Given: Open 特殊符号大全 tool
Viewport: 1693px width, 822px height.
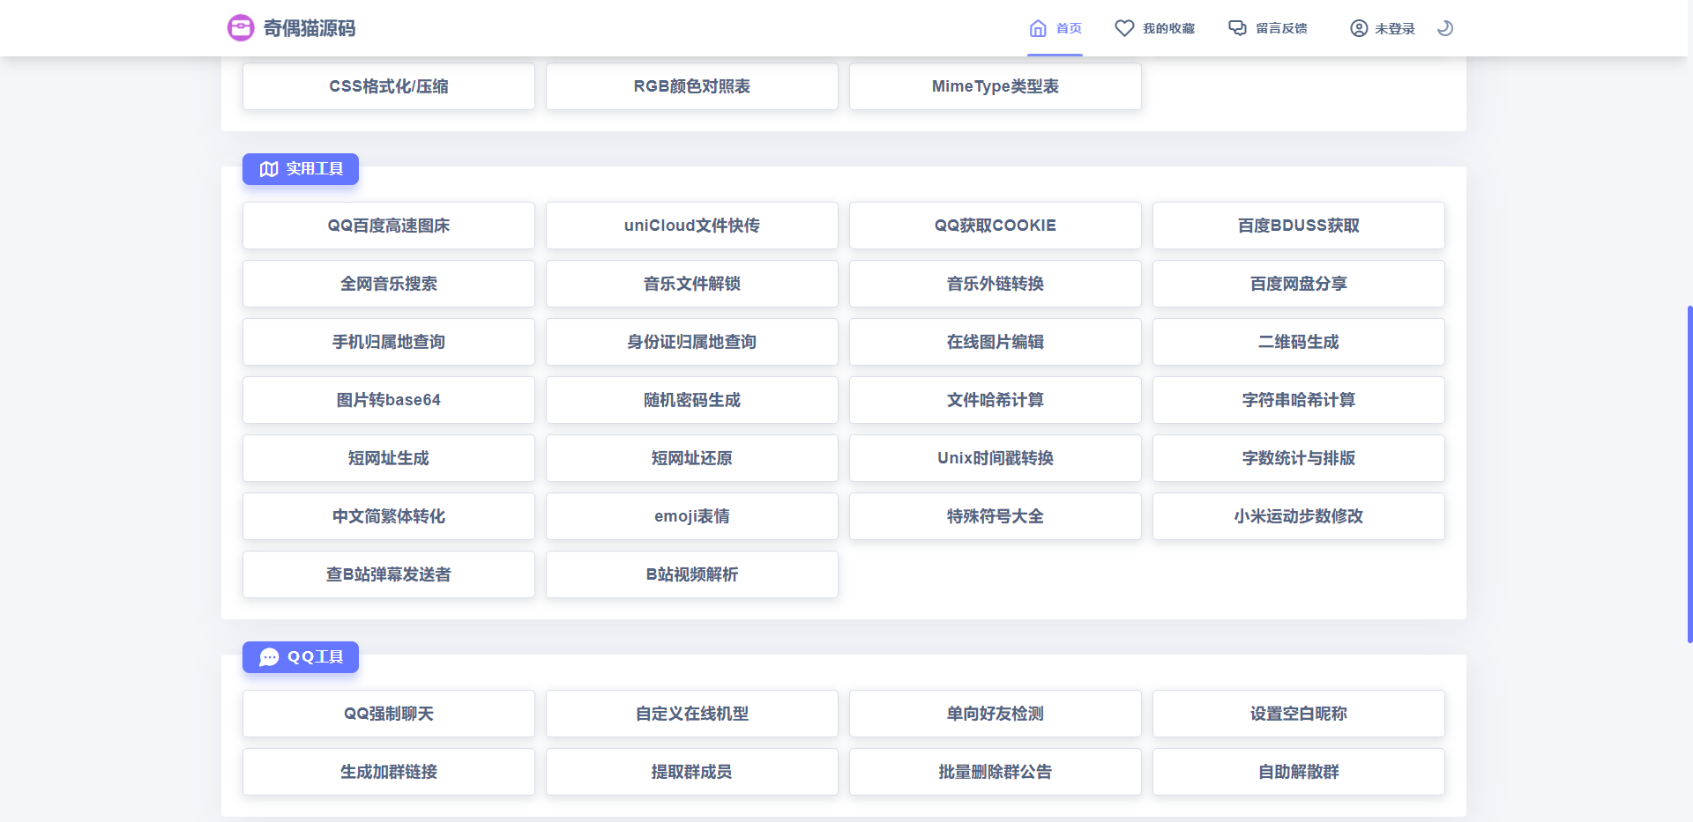Looking at the screenshot, I should pyautogui.click(x=996, y=516).
